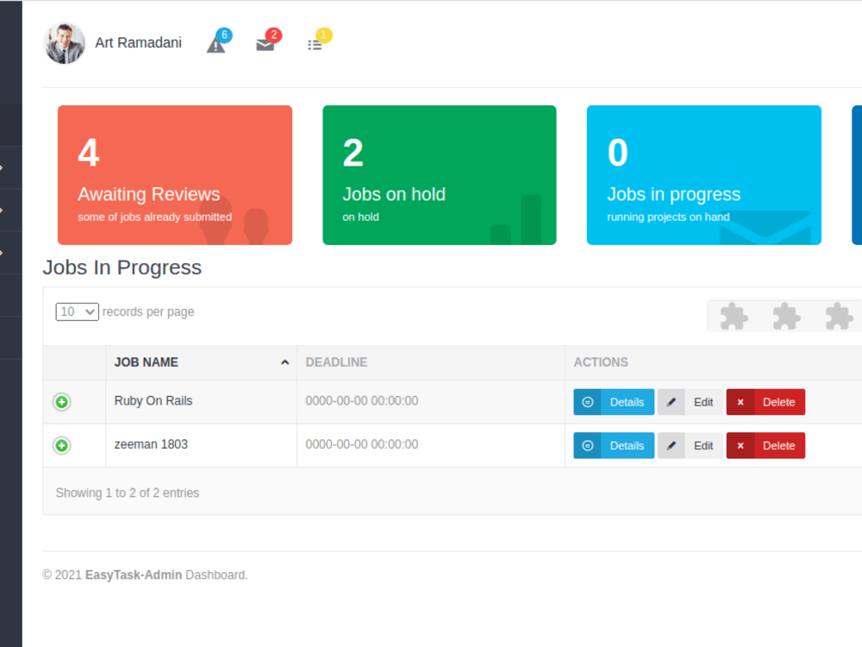Click the deadline cell of Ruby On Rails
Screen dimensions: 862x647
click(x=431, y=402)
